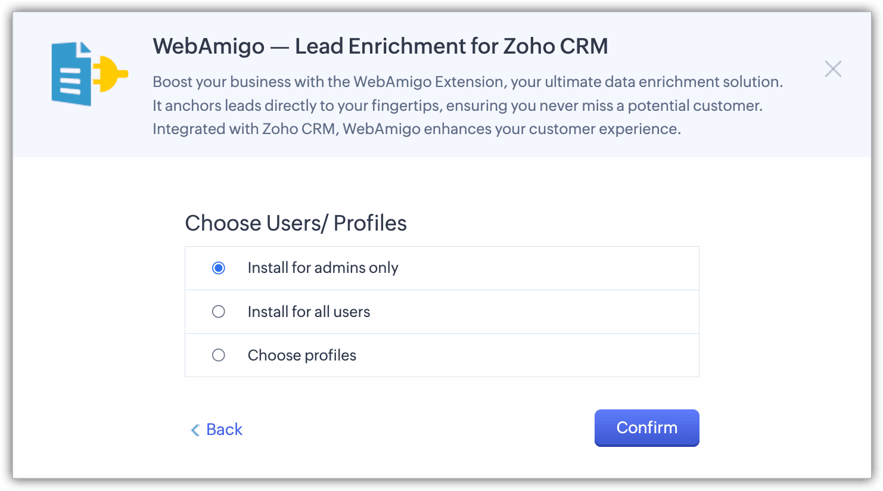883x491 pixels.
Task: Close the WebAmigo install dialog
Action: pos(833,69)
